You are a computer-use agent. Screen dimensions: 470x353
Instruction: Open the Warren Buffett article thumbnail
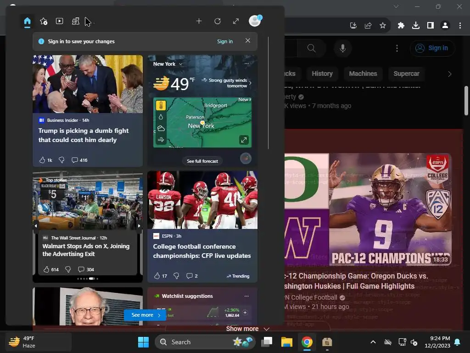pyautogui.click(x=88, y=306)
